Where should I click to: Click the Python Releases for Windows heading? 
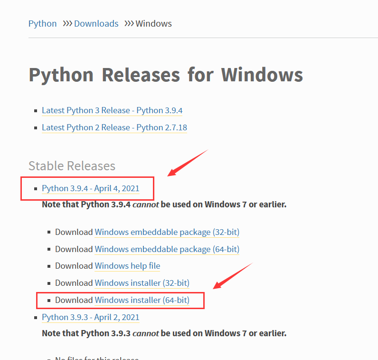(166, 75)
